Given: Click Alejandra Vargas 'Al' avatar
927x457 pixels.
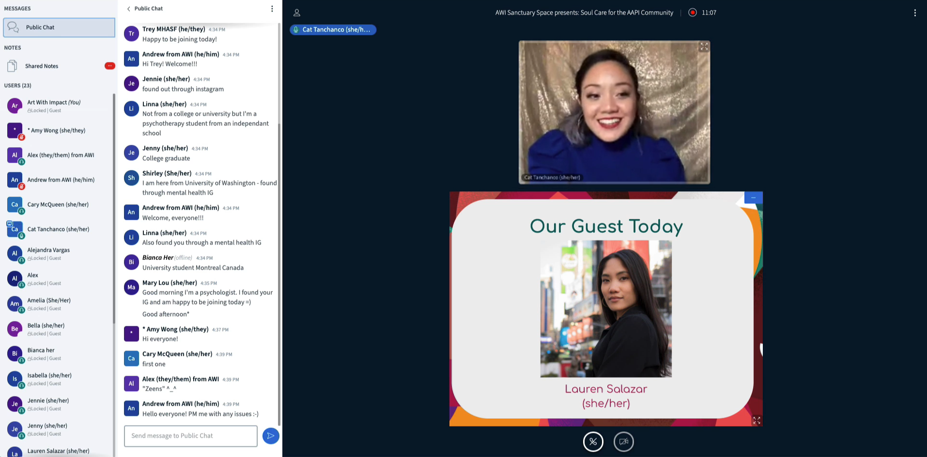Looking at the screenshot, I should (15, 253).
